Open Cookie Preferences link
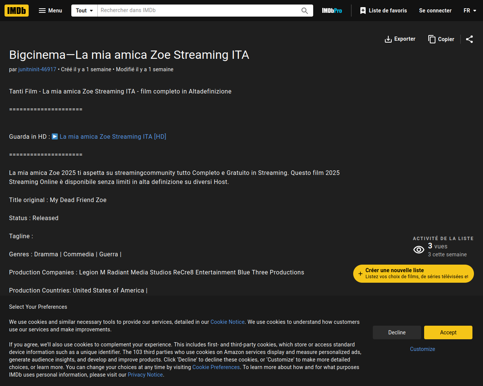Screen dimensions: 483x386 [x=216, y=367]
